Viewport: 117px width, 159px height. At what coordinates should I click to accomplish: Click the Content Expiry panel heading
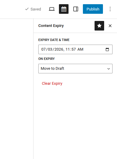[x=51, y=26]
